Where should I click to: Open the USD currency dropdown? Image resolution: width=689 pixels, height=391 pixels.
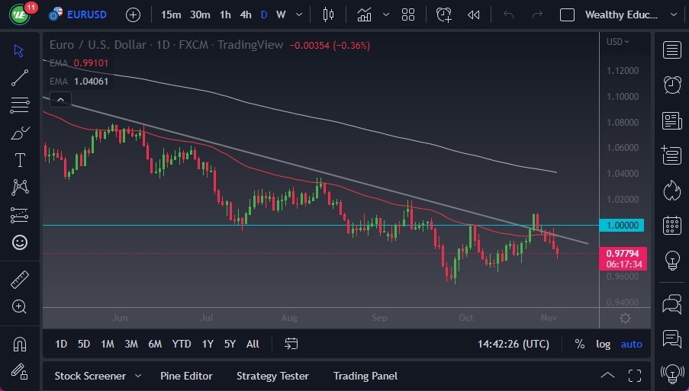click(x=617, y=40)
